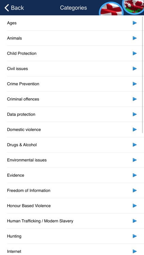Click the blue arrow beside Animals
Screen dimensions: 144x255
[x=135, y=38]
